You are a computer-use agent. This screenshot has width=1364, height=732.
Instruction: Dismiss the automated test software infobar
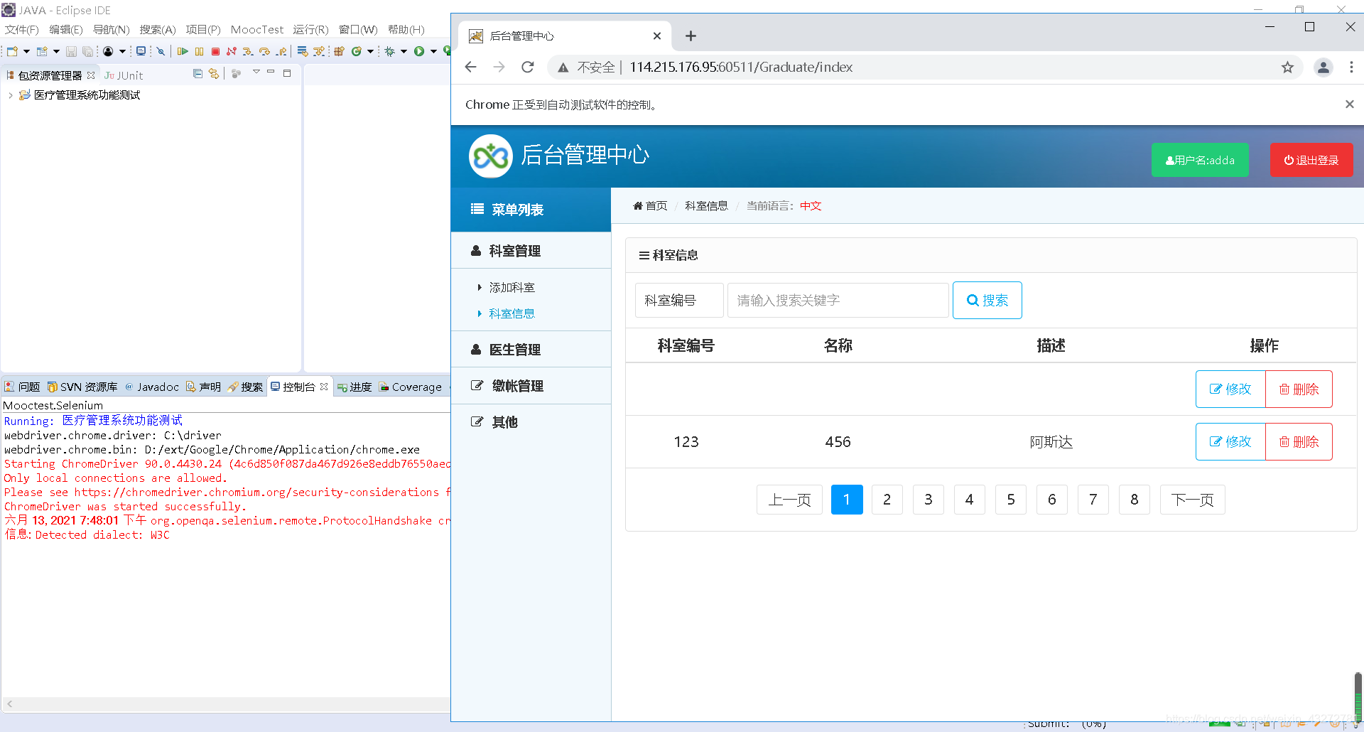click(1349, 104)
